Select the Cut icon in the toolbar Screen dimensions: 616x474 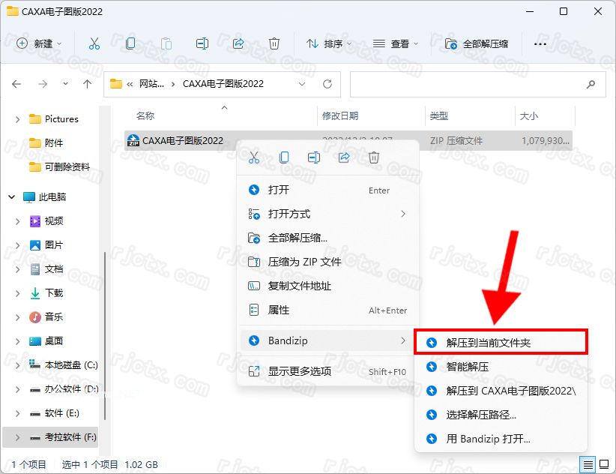click(x=94, y=44)
